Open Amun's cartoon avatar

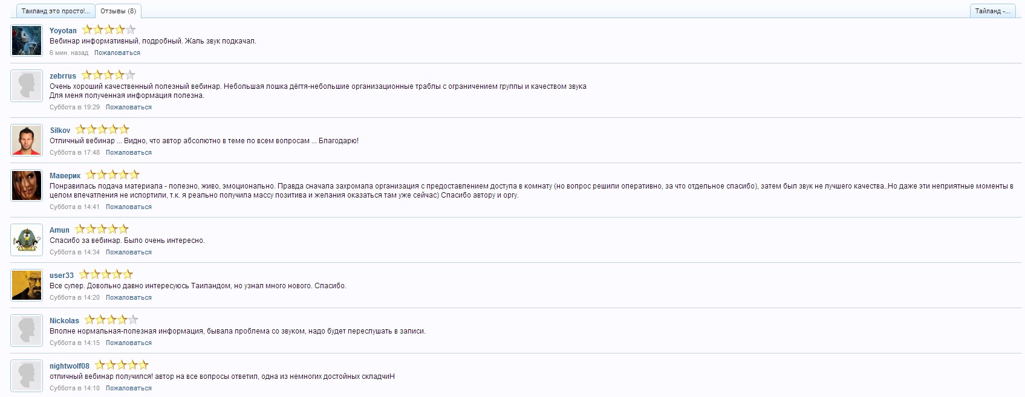pyautogui.click(x=27, y=240)
